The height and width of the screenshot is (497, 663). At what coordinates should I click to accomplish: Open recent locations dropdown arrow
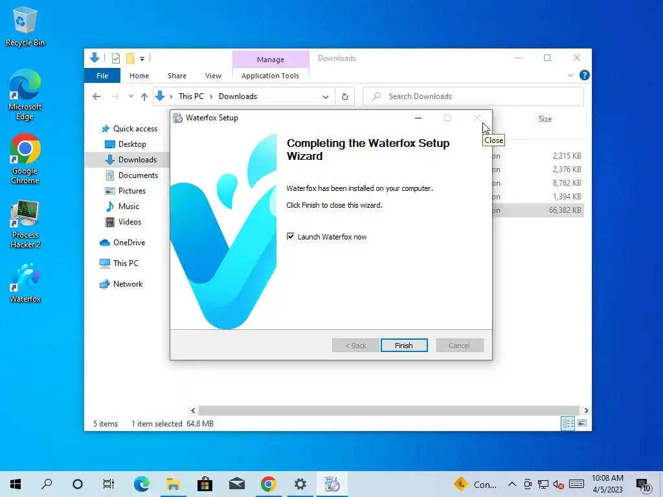pyautogui.click(x=131, y=96)
